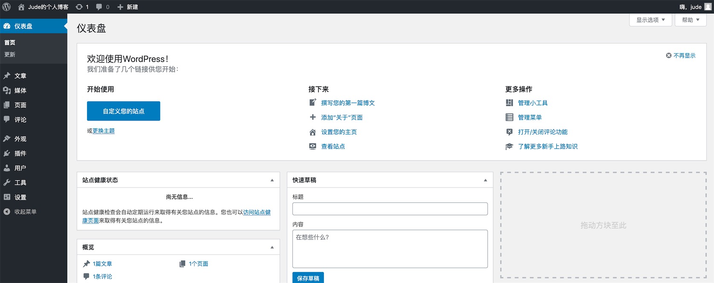Follow the 访问站点健康页面 link
Image resolution: width=714 pixels, height=283 pixels.
click(257, 212)
